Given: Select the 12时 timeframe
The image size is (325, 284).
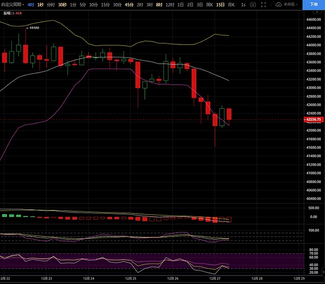Looking at the screenshot, I should click(x=170, y=4).
